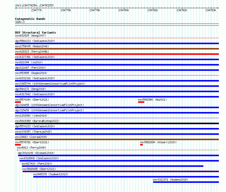Click the dgv557n223 (Sedlazeck2020) label

(35, 126)
